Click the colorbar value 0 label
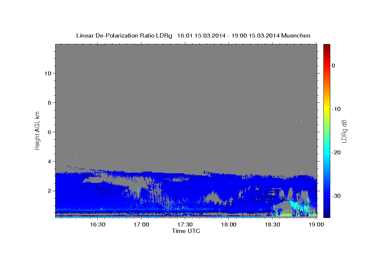 [334, 66]
